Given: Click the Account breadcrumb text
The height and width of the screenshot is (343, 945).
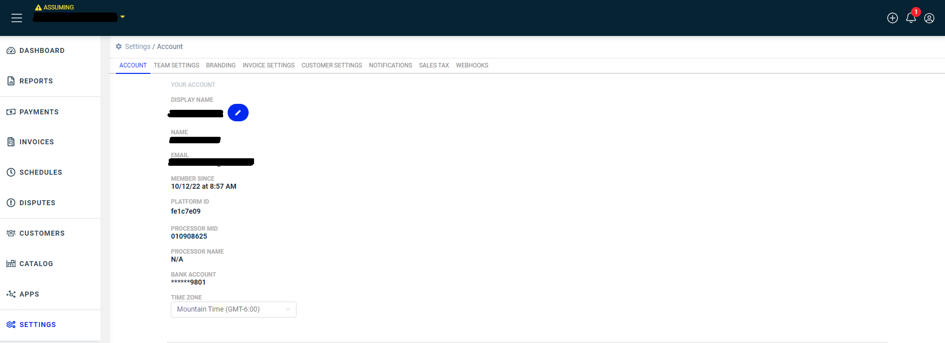Looking at the screenshot, I should coord(170,46).
